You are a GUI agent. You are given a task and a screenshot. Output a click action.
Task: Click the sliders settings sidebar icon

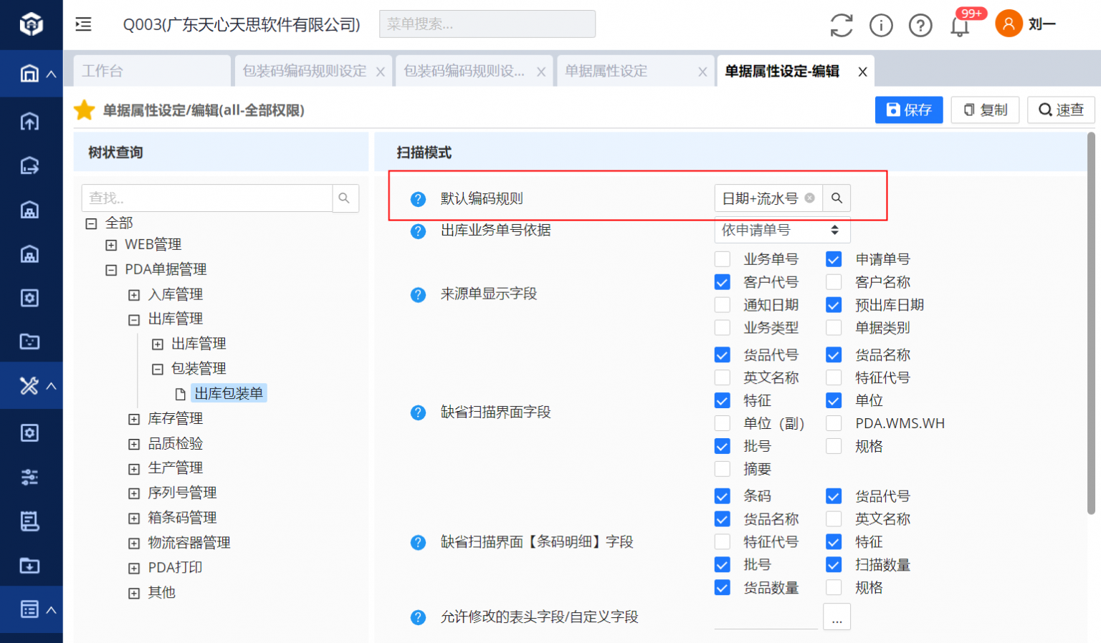[x=29, y=477]
